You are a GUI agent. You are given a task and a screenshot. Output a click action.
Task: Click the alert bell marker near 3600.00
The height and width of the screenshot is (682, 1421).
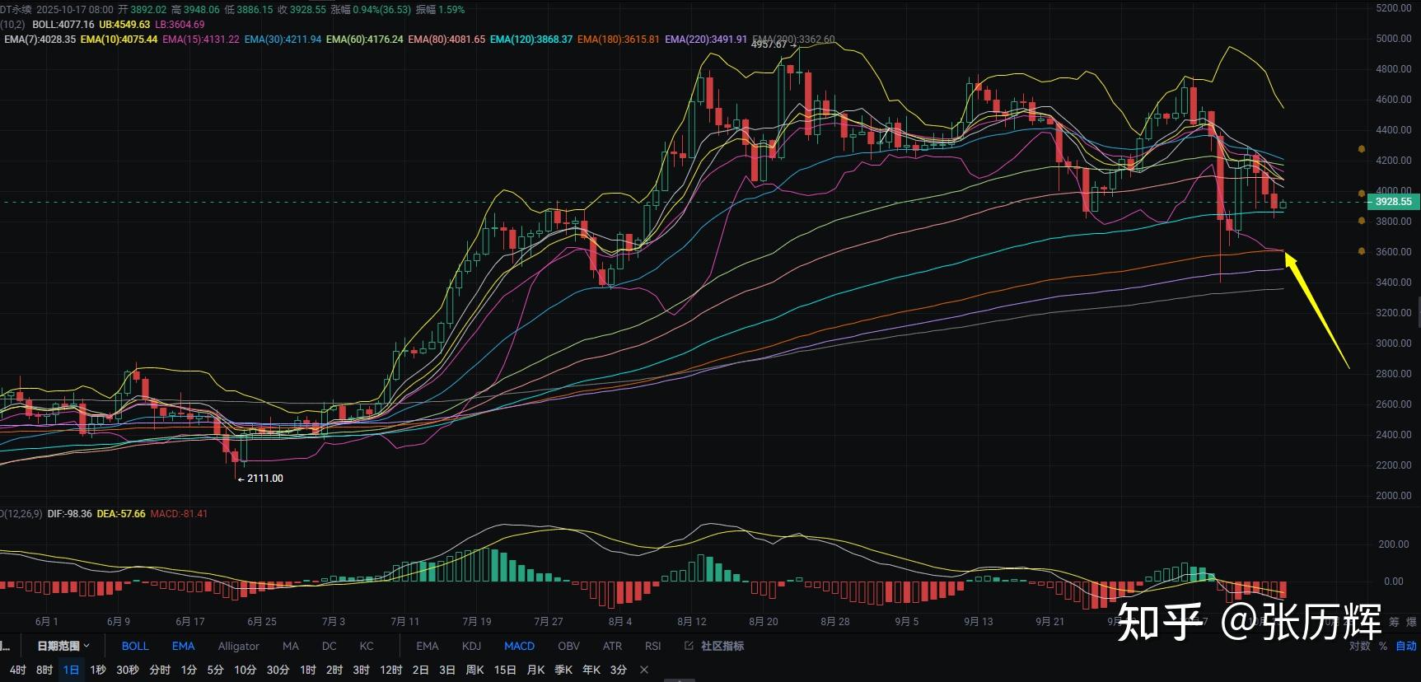pyautogui.click(x=1362, y=251)
